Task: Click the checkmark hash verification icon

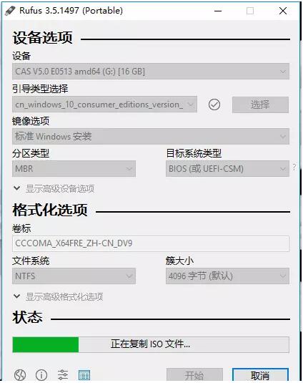Action: tap(214, 105)
